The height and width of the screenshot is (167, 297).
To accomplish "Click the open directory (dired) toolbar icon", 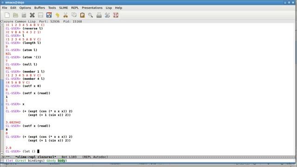I will pos(24,15).
